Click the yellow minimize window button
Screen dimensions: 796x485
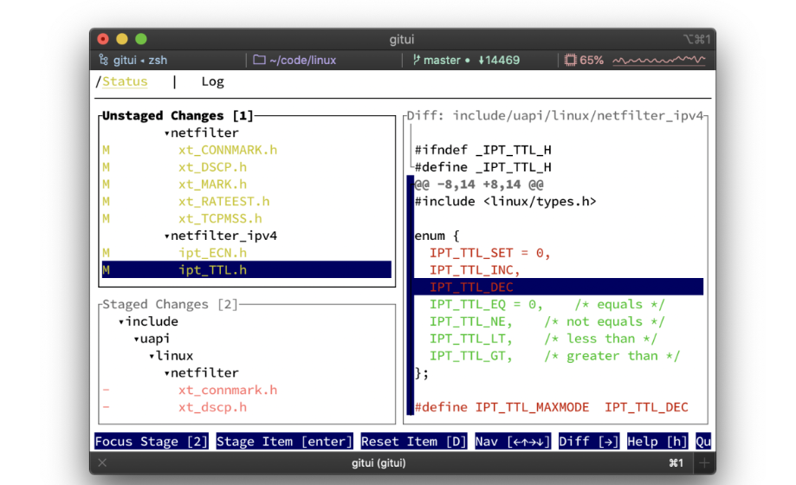pyautogui.click(x=122, y=39)
